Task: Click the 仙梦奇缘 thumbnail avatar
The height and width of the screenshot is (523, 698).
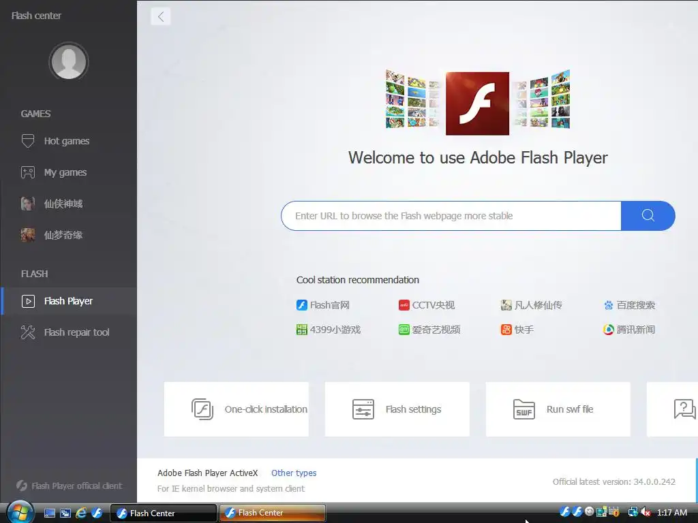Action: pyautogui.click(x=27, y=235)
